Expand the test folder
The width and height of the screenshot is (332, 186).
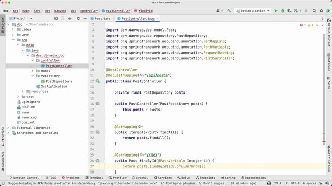[x=18, y=97]
